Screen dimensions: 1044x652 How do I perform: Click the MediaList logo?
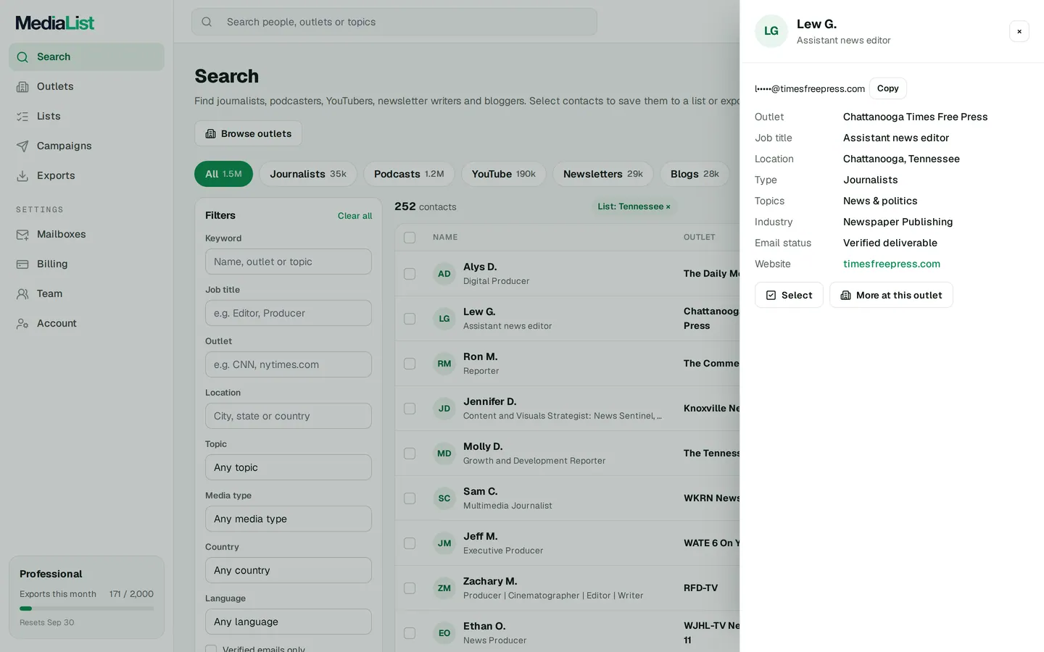55,23
